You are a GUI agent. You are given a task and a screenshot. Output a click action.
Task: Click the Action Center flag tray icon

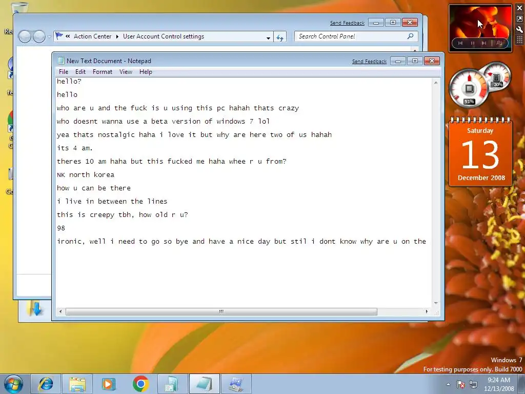tap(461, 384)
